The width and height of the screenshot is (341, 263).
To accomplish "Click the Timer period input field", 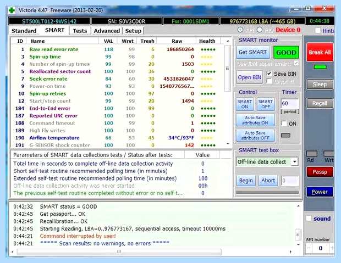I will (289, 103).
